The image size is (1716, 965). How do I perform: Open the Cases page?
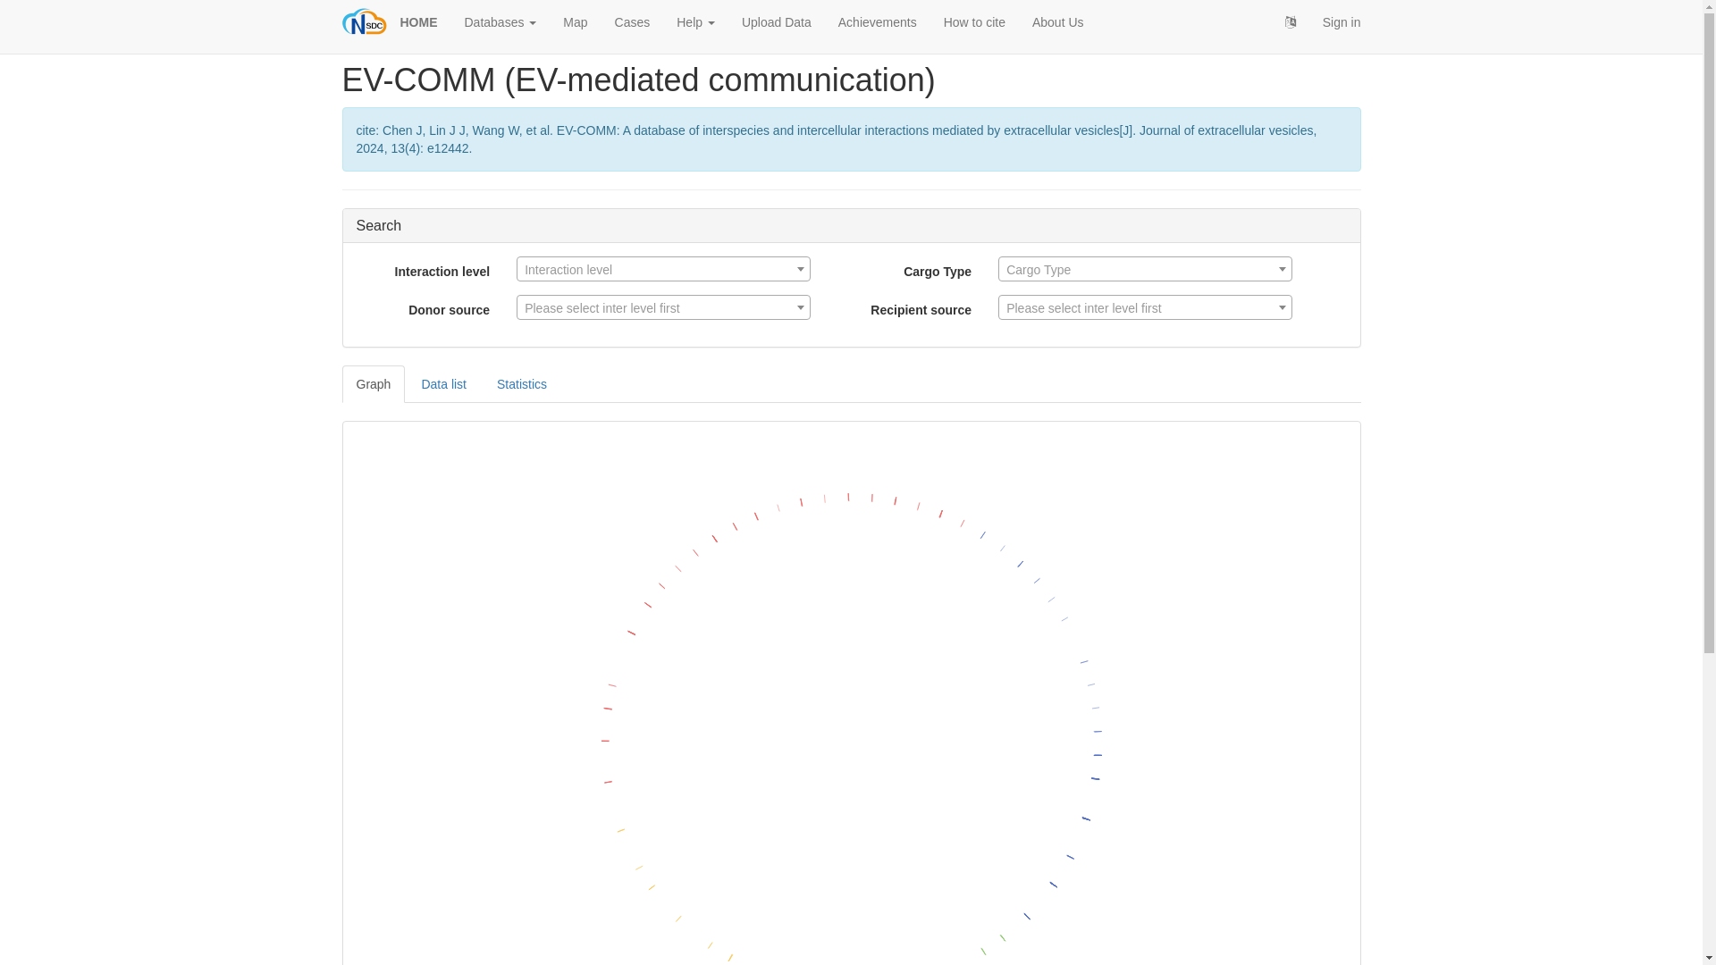(632, 22)
